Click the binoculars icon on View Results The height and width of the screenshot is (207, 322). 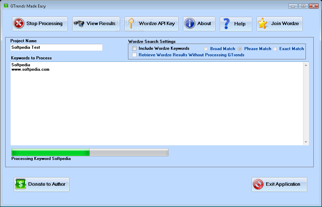click(x=79, y=24)
